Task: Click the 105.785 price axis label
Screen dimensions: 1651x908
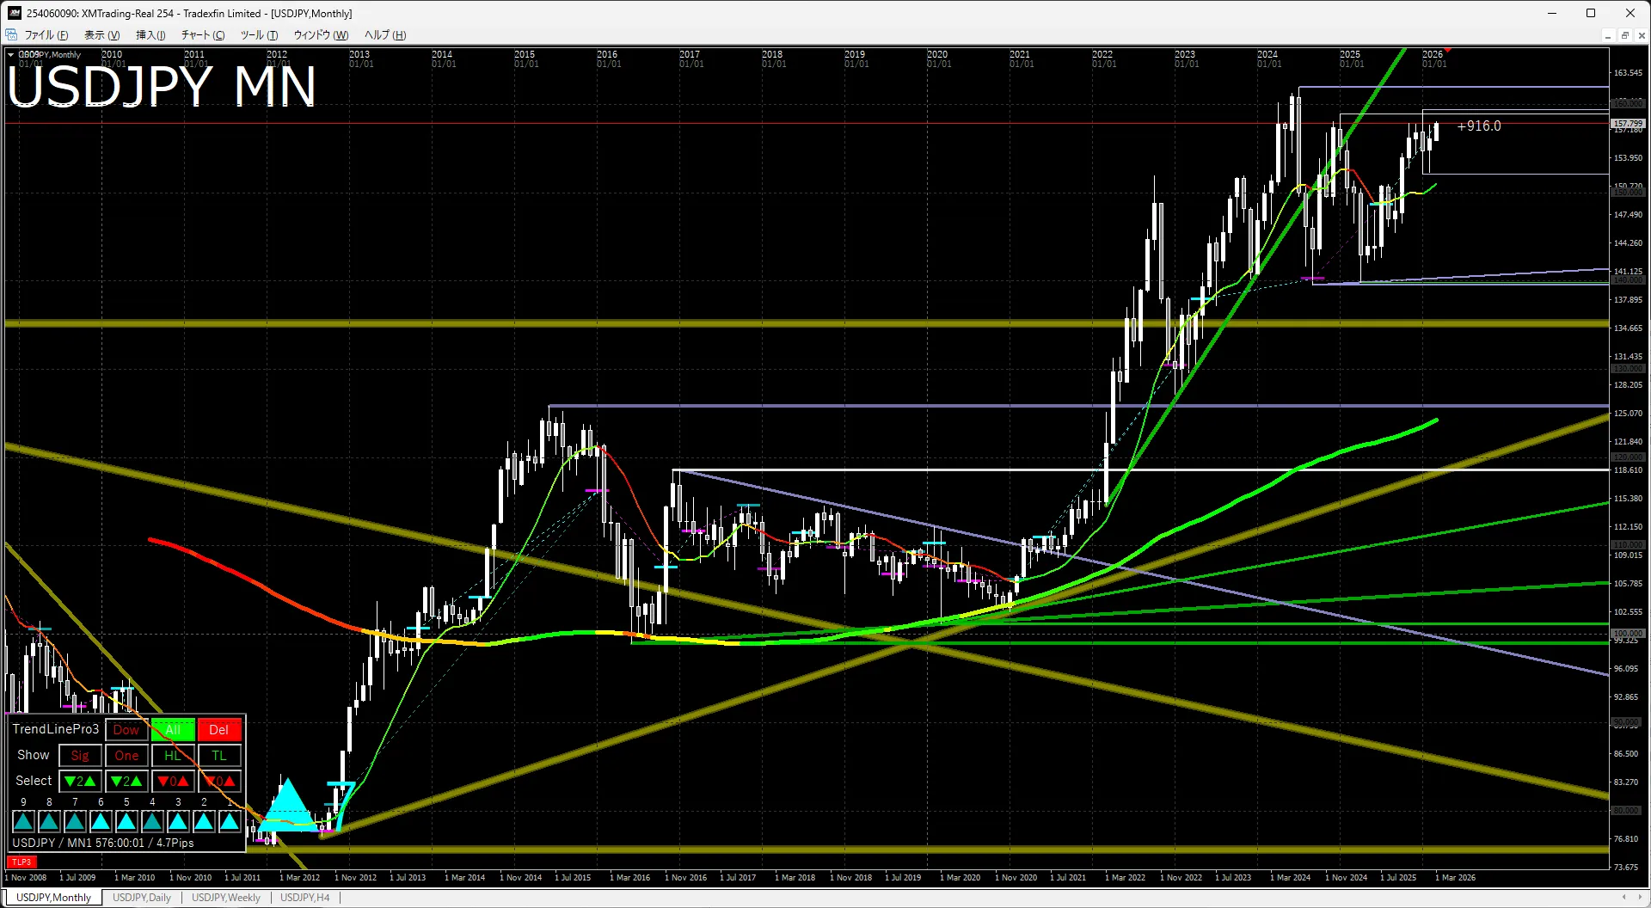Action: [x=1628, y=584]
